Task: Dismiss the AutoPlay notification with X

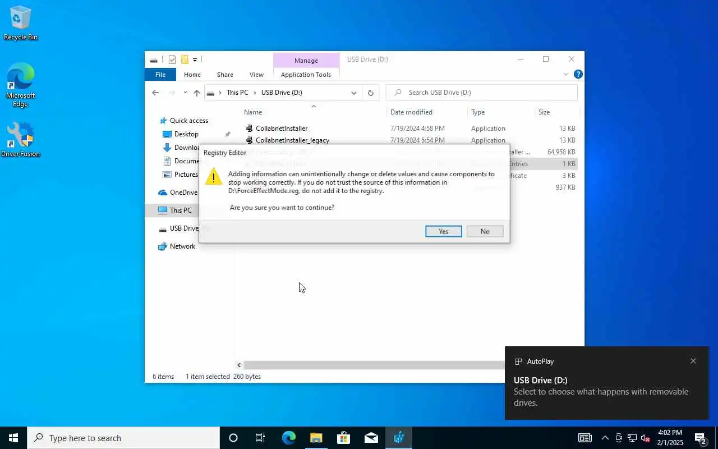Action: (x=693, y=361)
